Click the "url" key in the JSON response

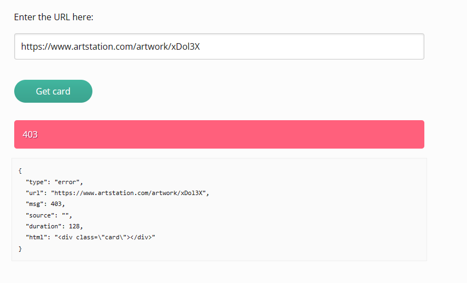click(34, 193)
